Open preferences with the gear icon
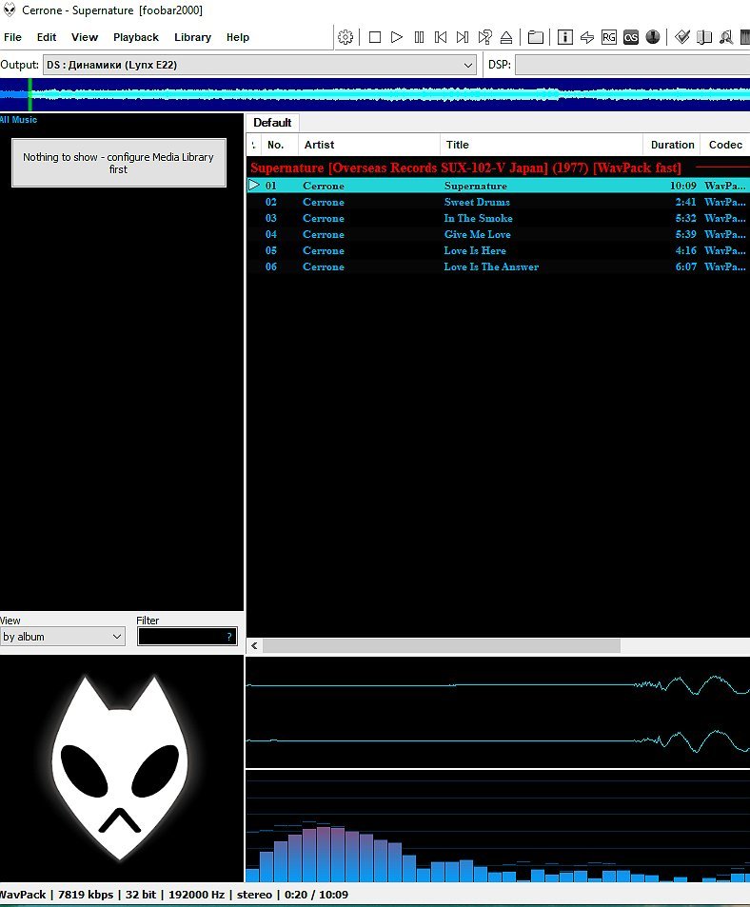750x907 pixels. tap(345, 37)
